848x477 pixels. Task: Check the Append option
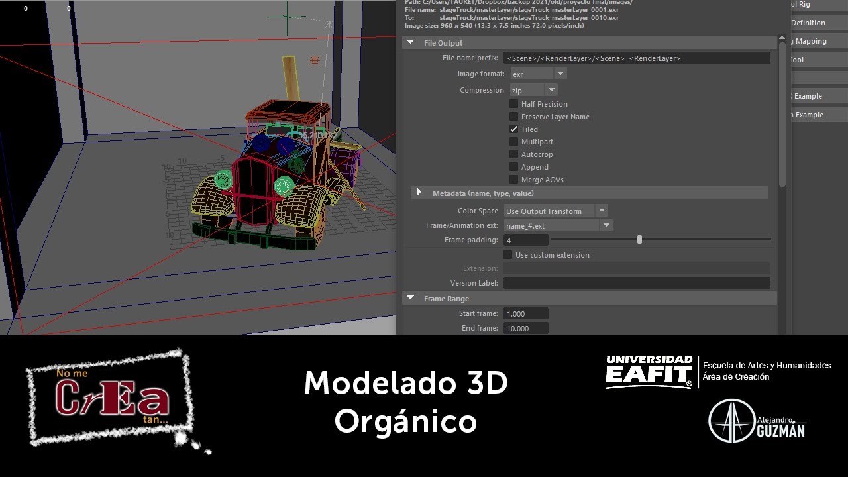(x=513, y=167)
